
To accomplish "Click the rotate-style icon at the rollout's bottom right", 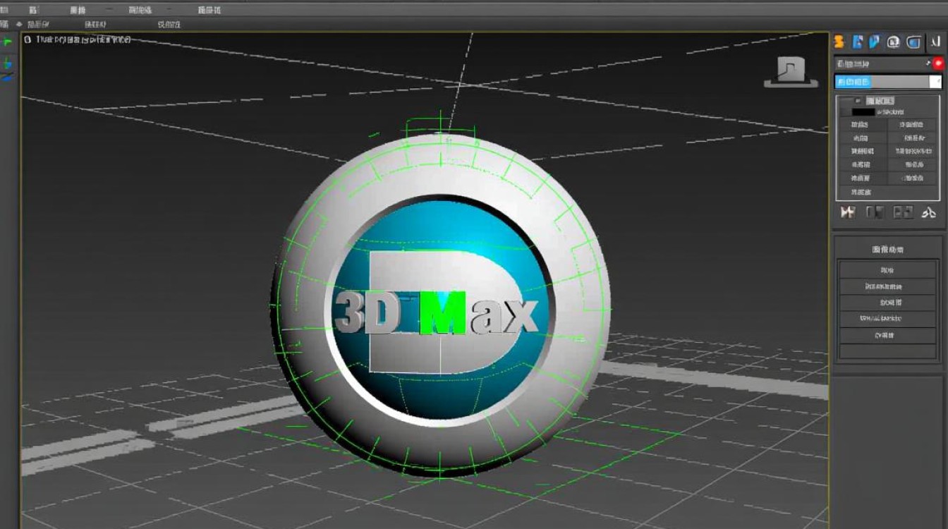I will [x=930, y=212].
